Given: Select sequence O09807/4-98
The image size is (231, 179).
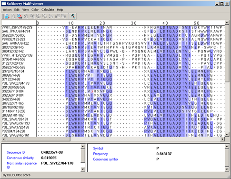Looking at the screenshot, I should click(x=11, y=75).
